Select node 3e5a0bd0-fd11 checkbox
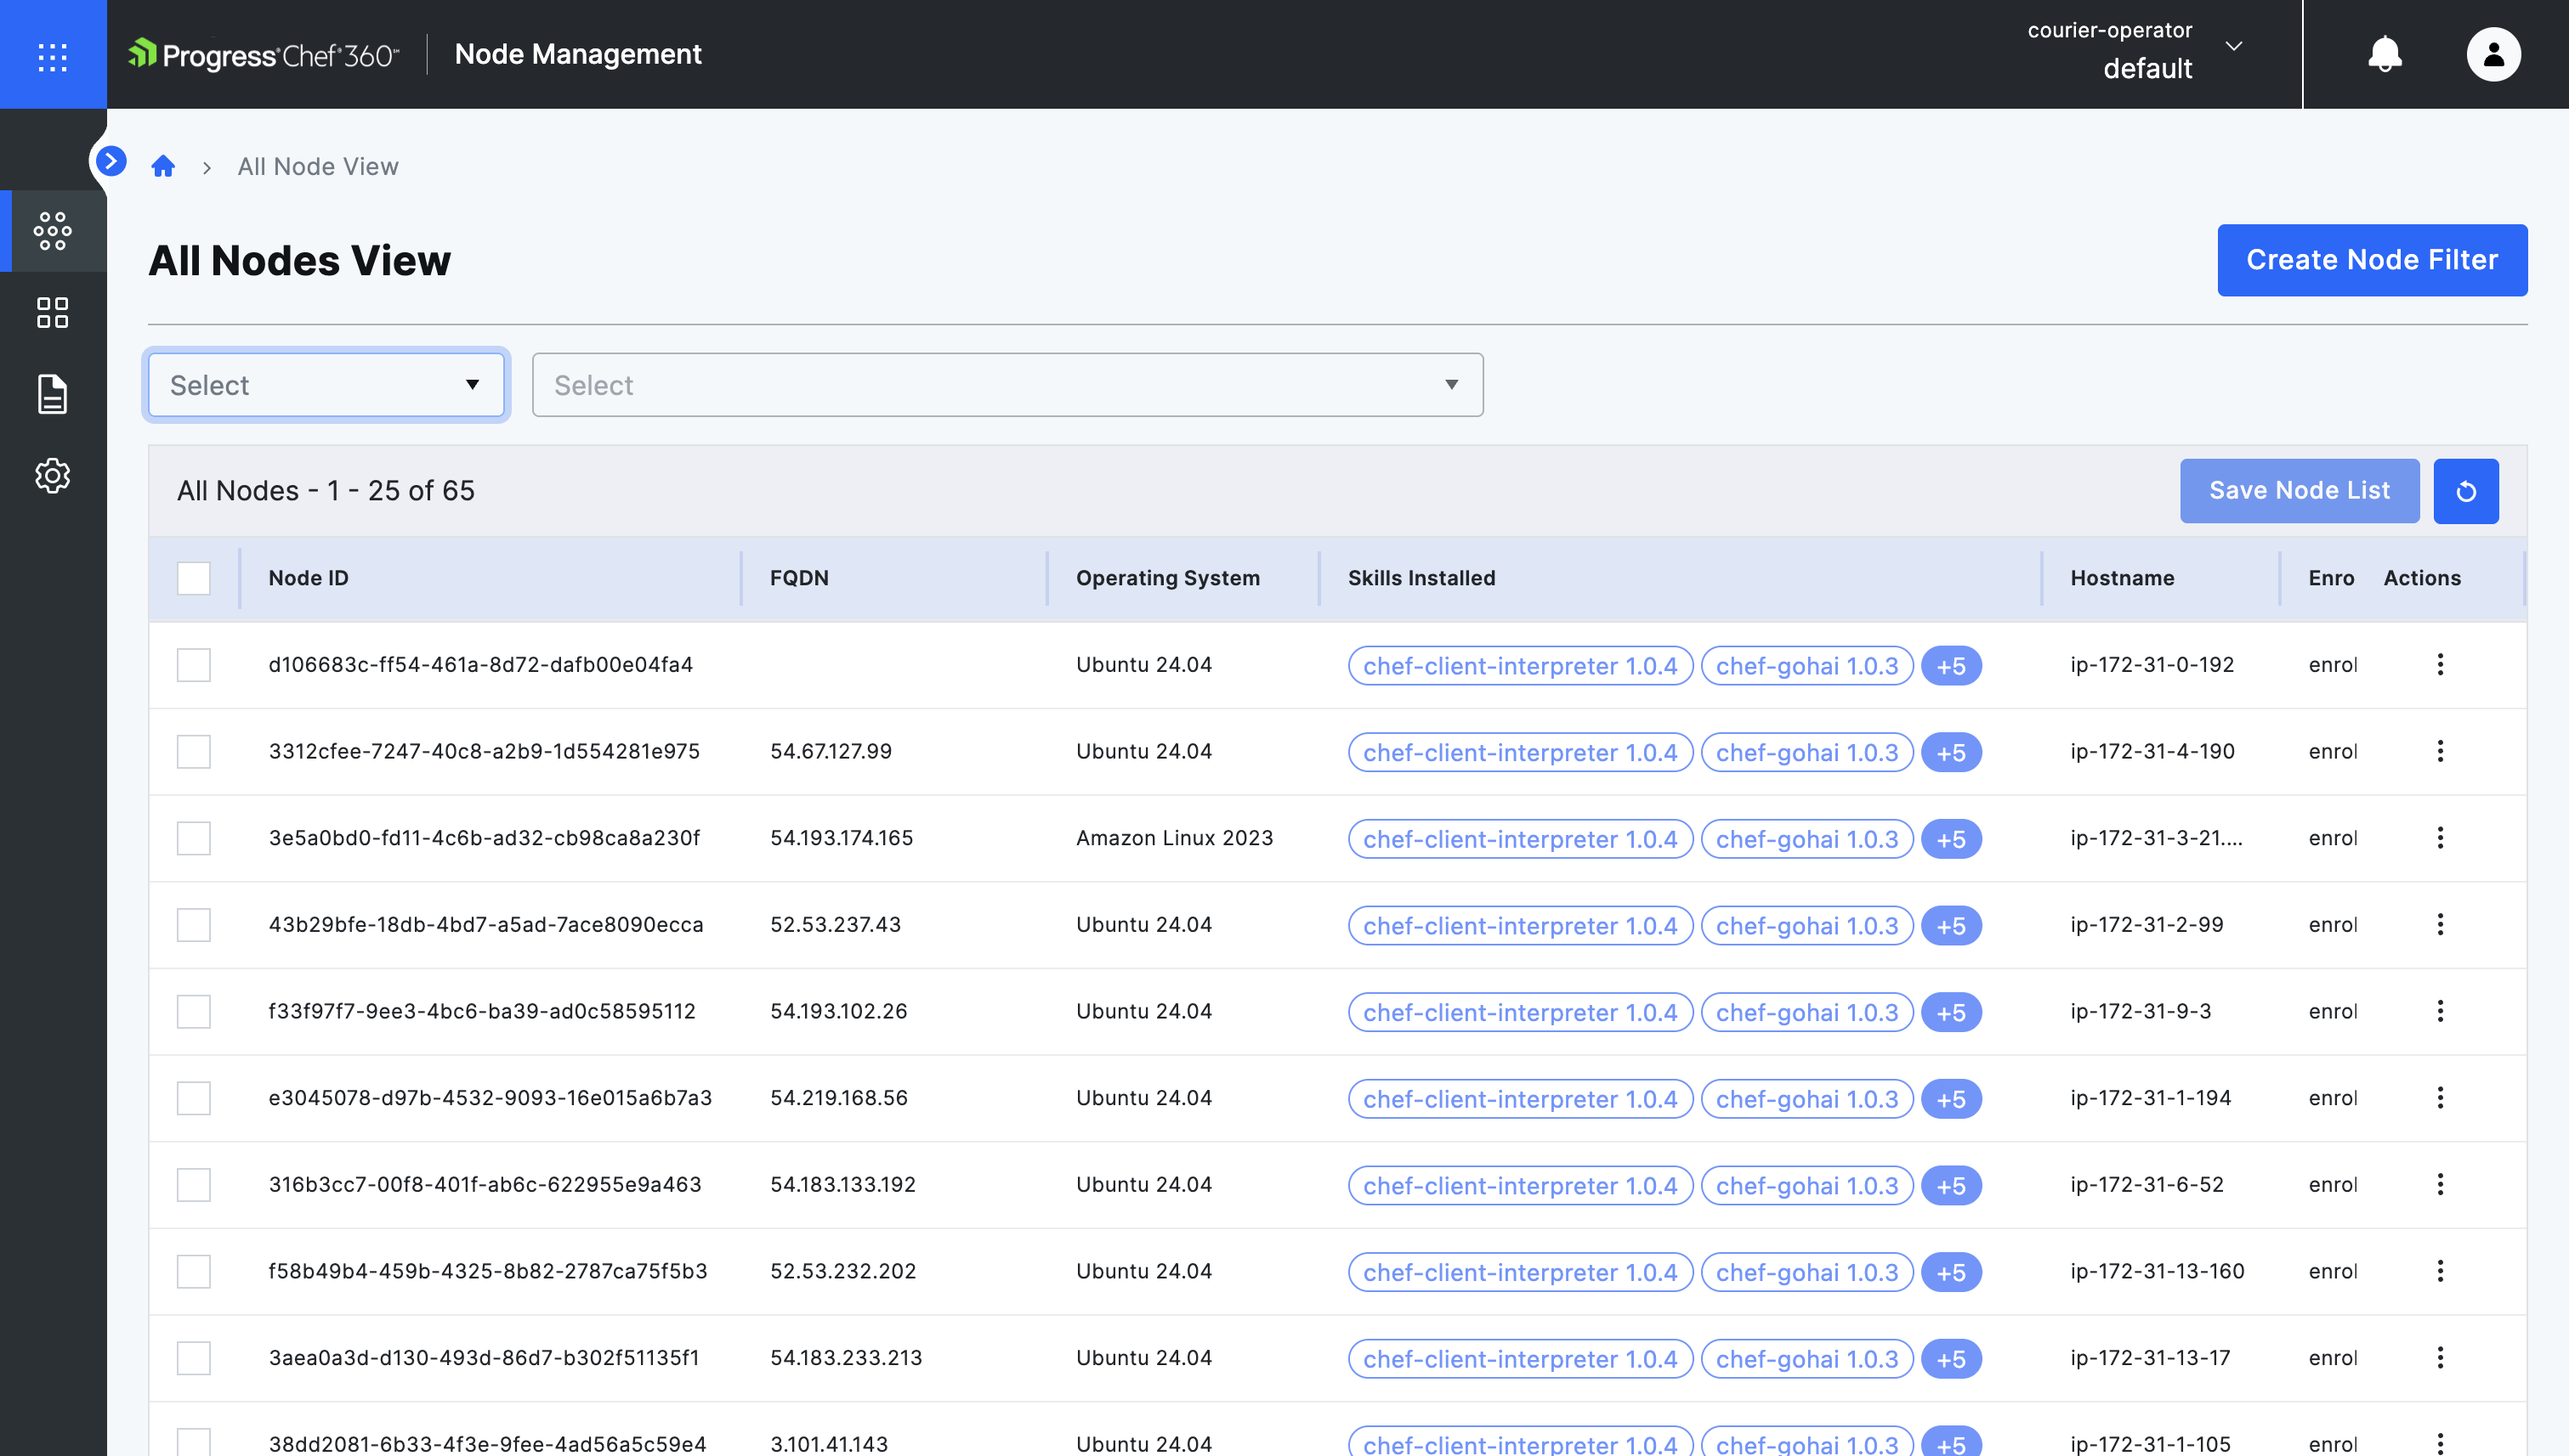 [x=194, y=838]
